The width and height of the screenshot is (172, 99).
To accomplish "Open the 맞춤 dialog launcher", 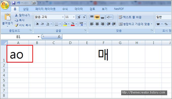I will (152, 30).
